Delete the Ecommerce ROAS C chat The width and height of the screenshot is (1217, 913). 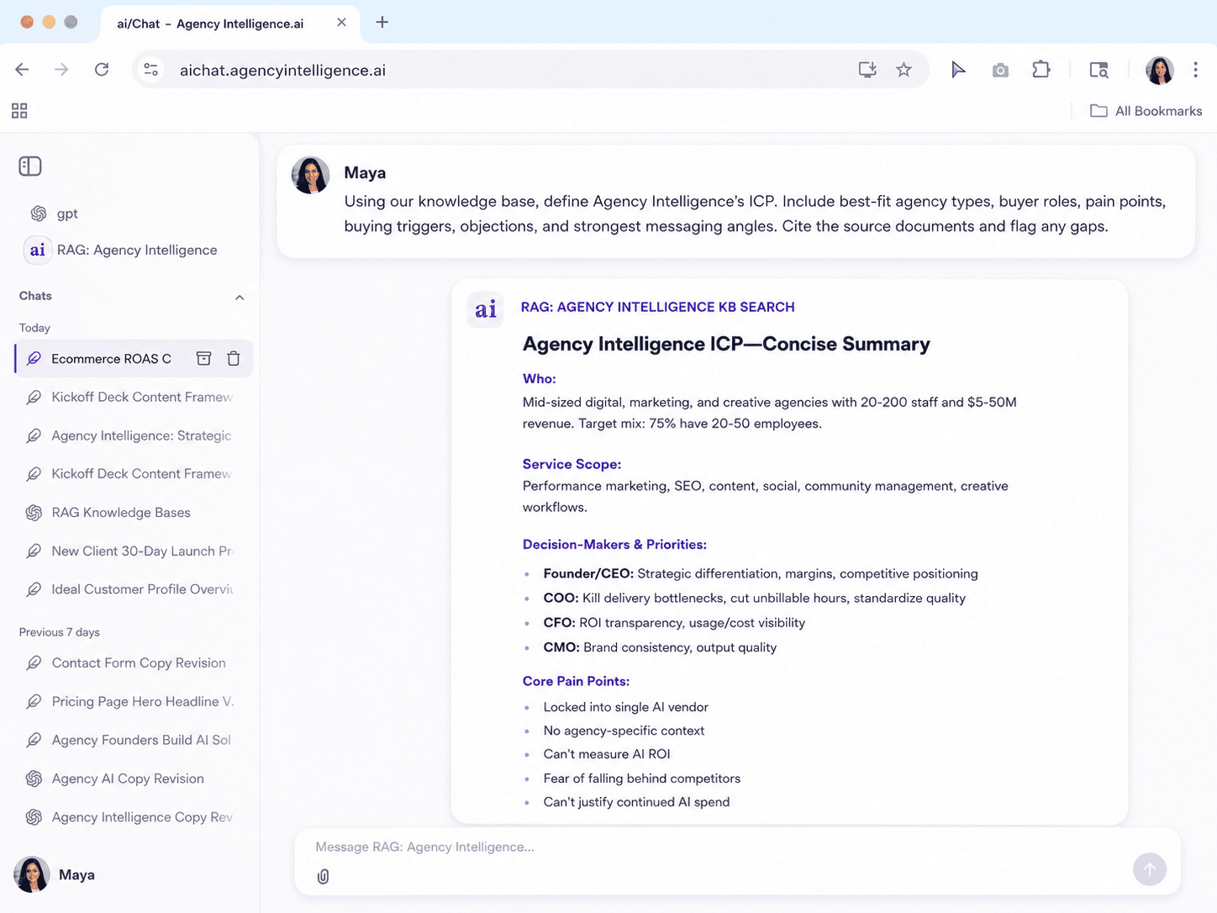234,359
